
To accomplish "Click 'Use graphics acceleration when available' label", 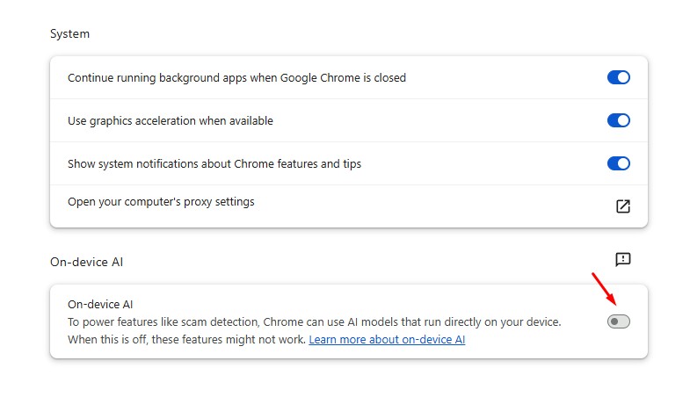I will (171, 121).
